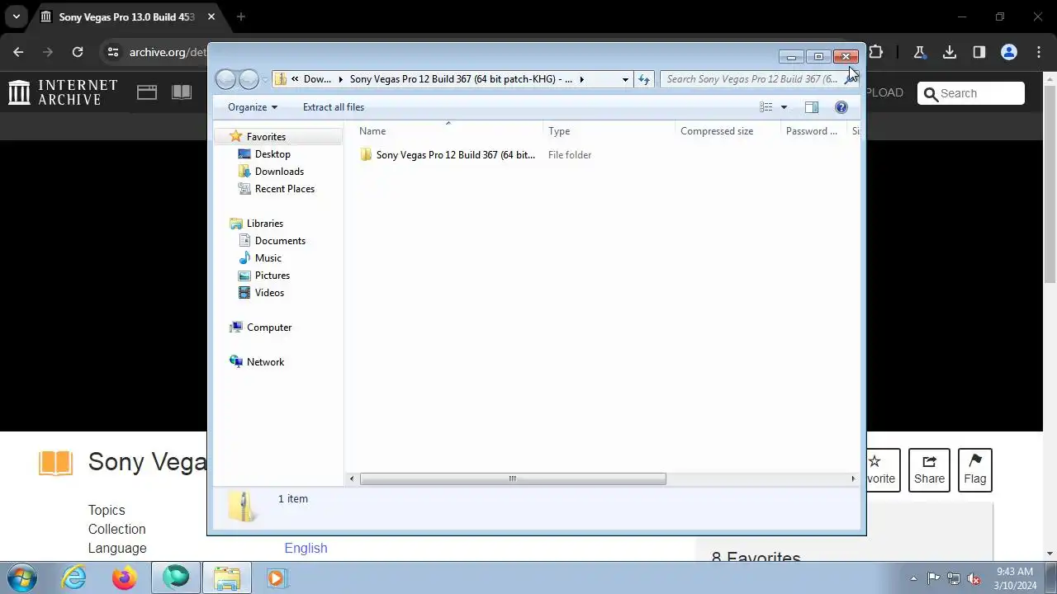Open Chrome downloads icon
This screenshot has width=1057, height=594.
tap(950, 52)
